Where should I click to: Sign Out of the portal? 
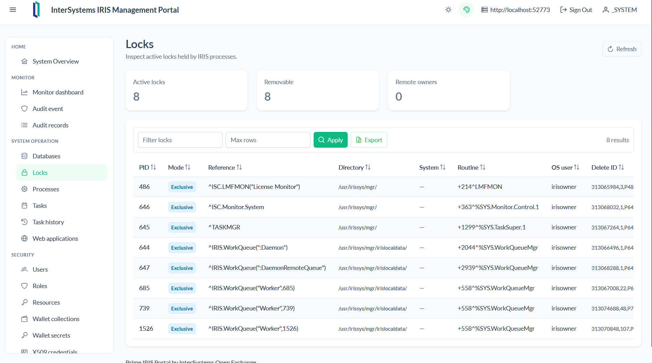[x=576, y=10]
